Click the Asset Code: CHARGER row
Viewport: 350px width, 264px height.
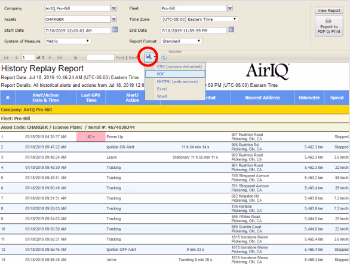coord(174,128)
